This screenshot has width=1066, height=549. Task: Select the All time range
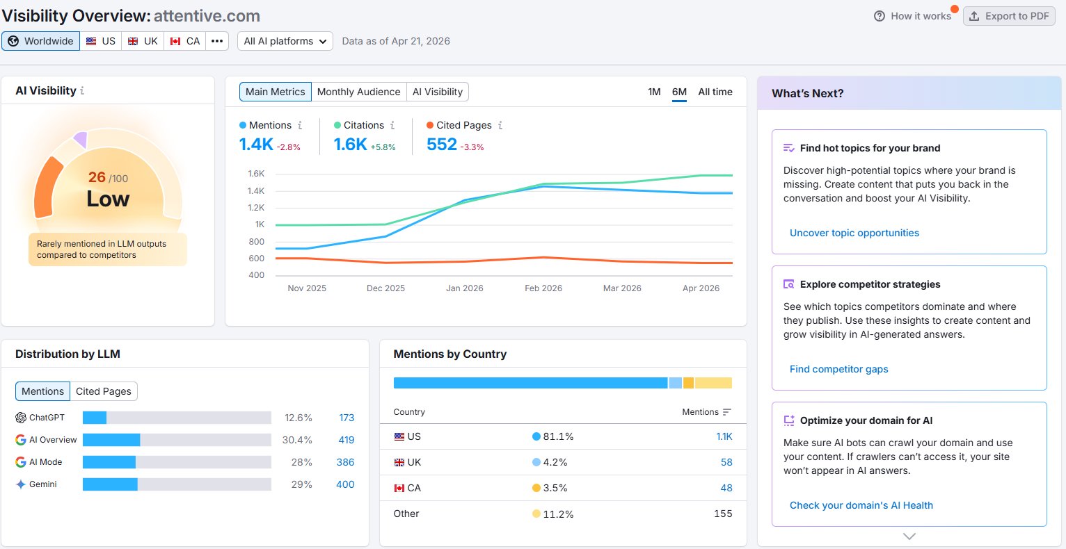(x=715, y=92)
